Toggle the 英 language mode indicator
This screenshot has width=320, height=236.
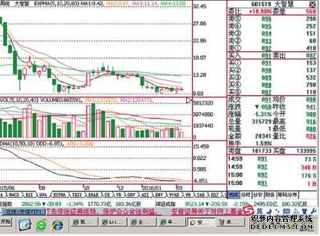click(x=260, y=211)
